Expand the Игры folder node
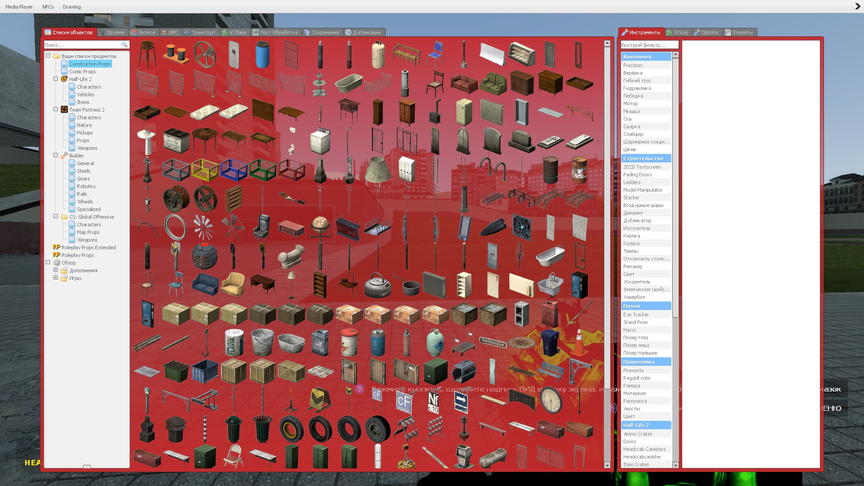Image resolution: width=864 pixels, height=486 pixels. tap(56, 278)
